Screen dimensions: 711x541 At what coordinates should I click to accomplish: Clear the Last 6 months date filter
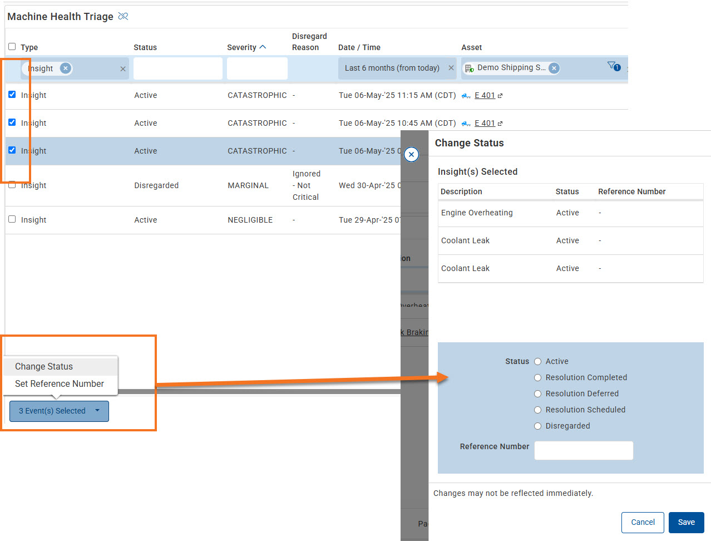click(451, 68)
